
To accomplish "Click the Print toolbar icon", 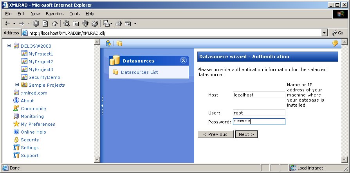I will click(x=119, y=23).
